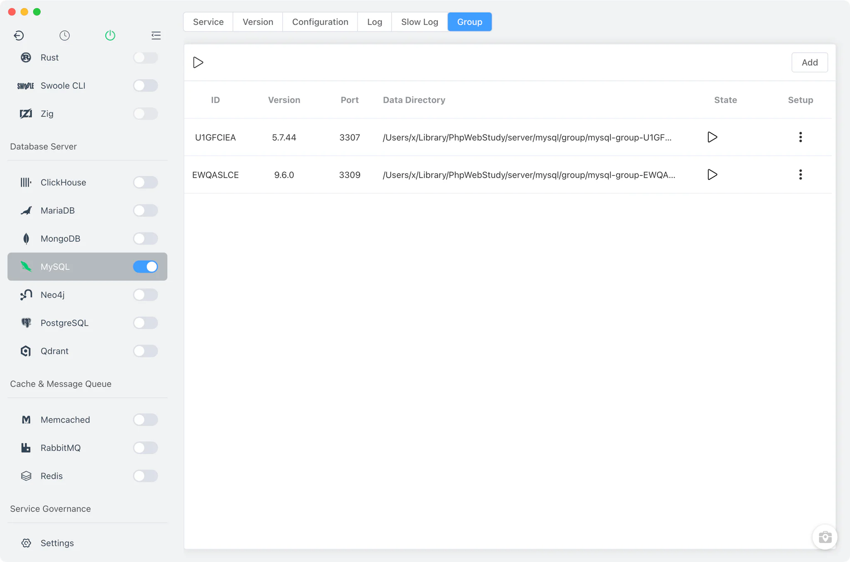Open the history clock icon
The height and width of the screenshot is (562, 850).
[64, 35]
